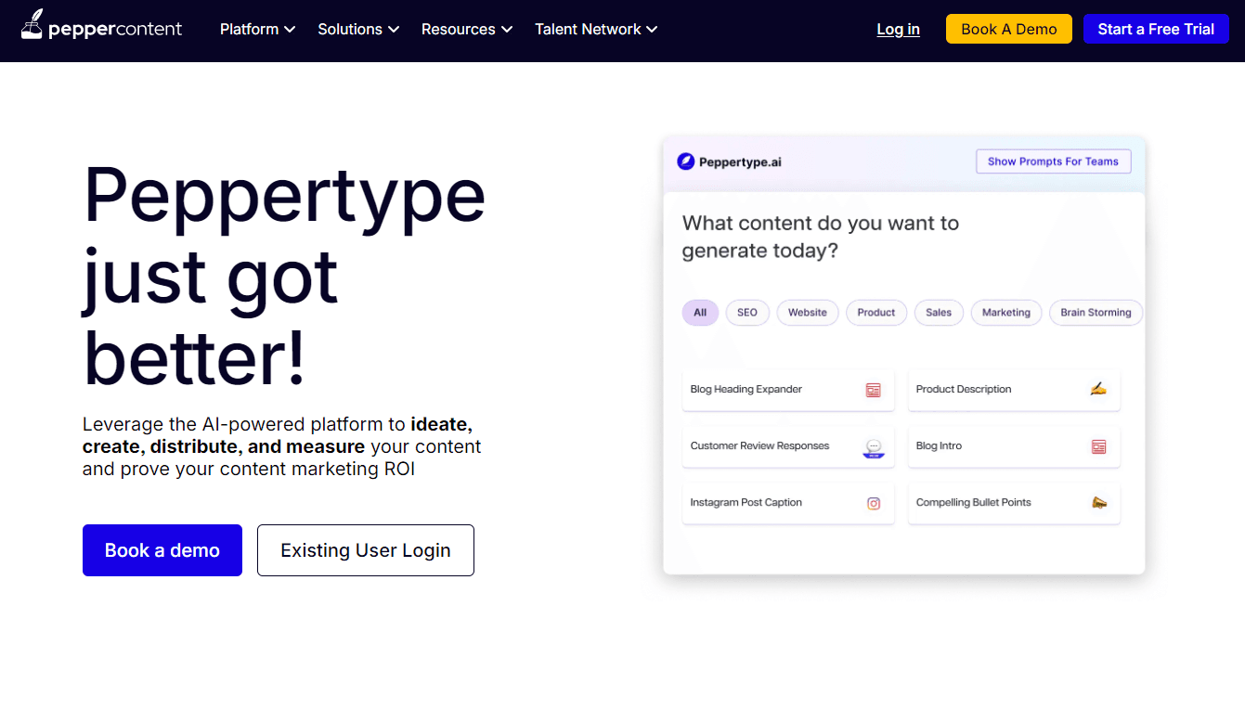
Task: Enable the Brain Storming content filter
Action: (x=1096, y=313)
